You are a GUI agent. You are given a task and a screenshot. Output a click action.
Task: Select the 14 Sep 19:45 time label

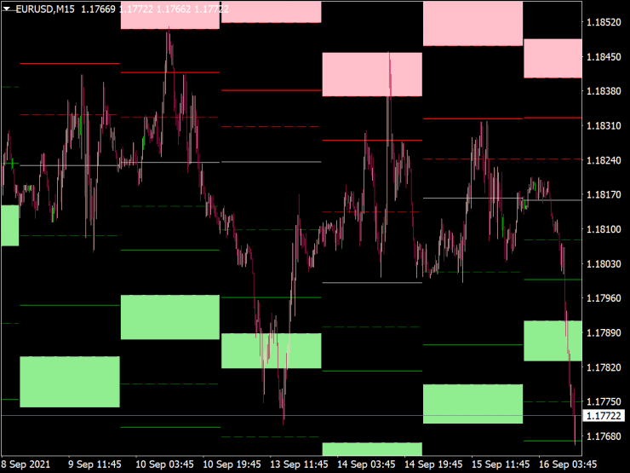(434, 464)
